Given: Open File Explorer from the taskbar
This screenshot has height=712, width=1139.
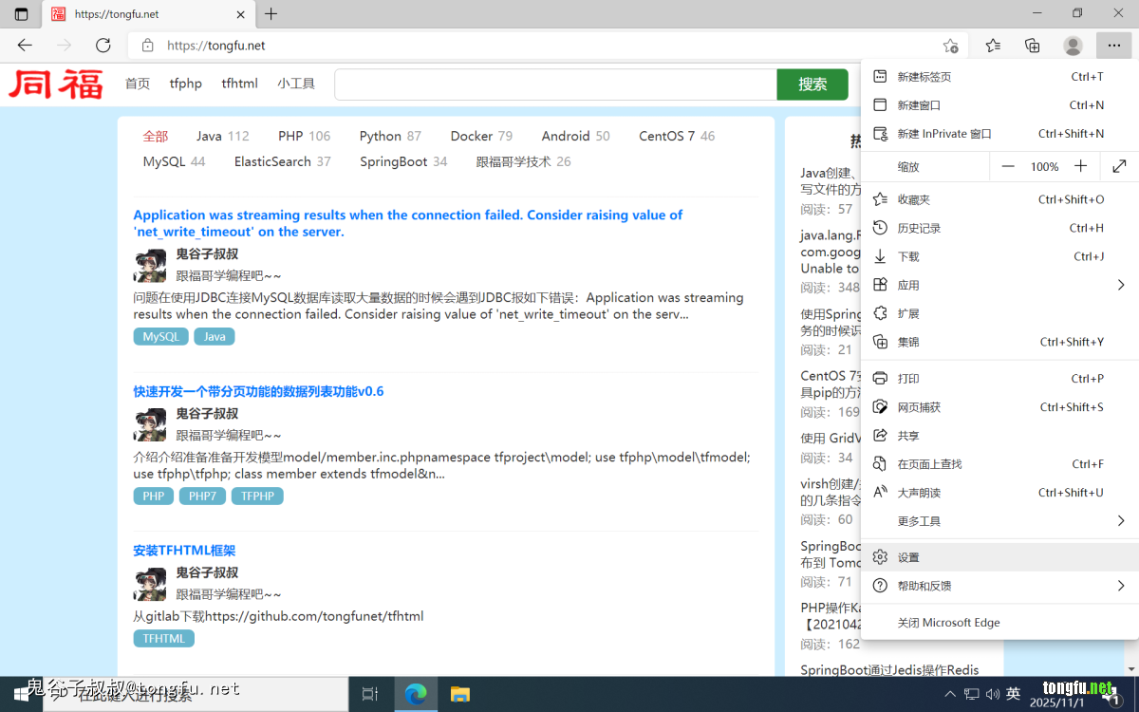Looking at the screenshot, I should [459, 694].
